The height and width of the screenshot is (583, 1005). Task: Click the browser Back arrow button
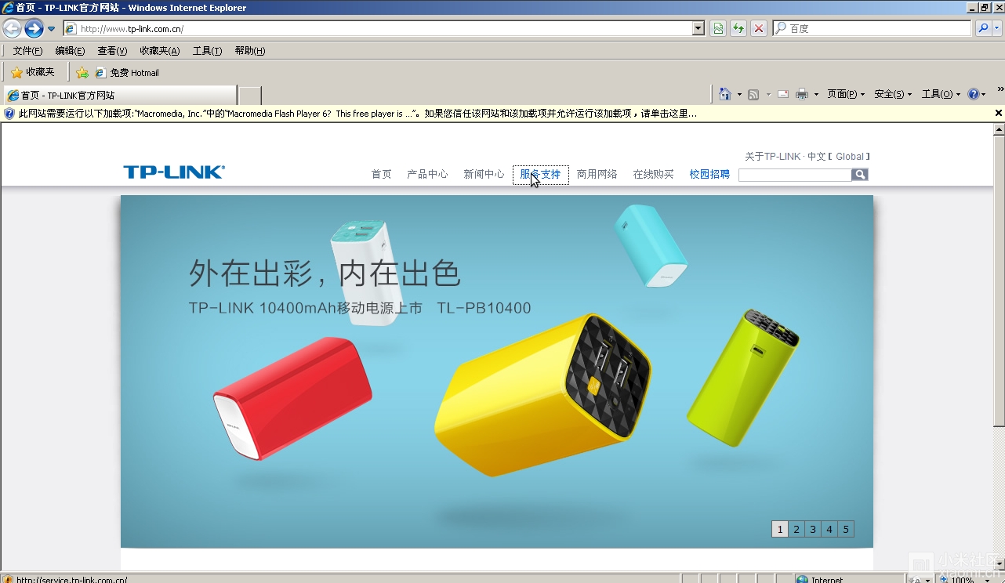12,29
